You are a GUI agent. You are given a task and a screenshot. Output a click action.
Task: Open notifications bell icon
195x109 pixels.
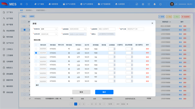(154, 4)
